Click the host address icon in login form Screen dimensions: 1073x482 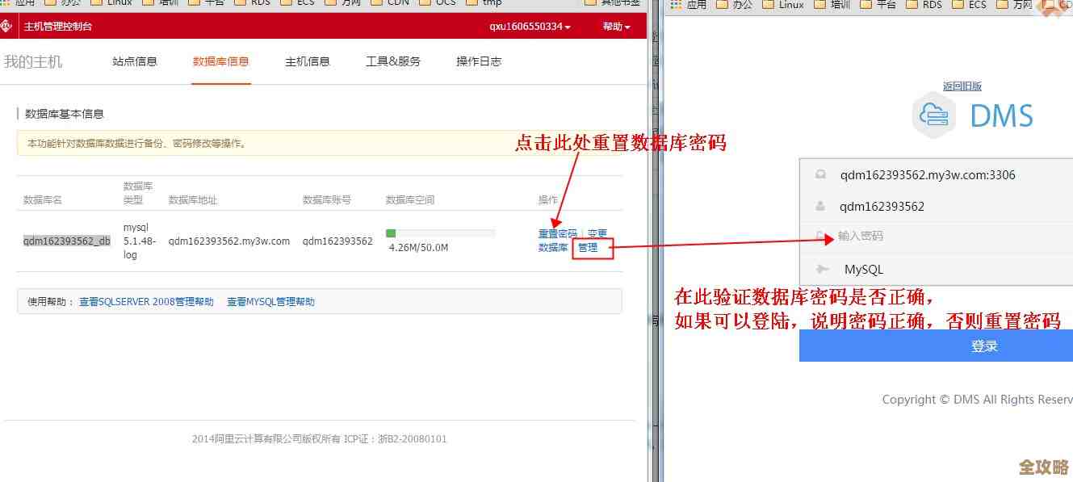820,174
